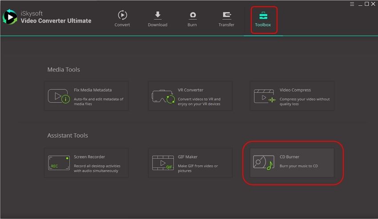Screen dimensions: 378x219
Task: Select the Burn disc icon
Action: 192,16
